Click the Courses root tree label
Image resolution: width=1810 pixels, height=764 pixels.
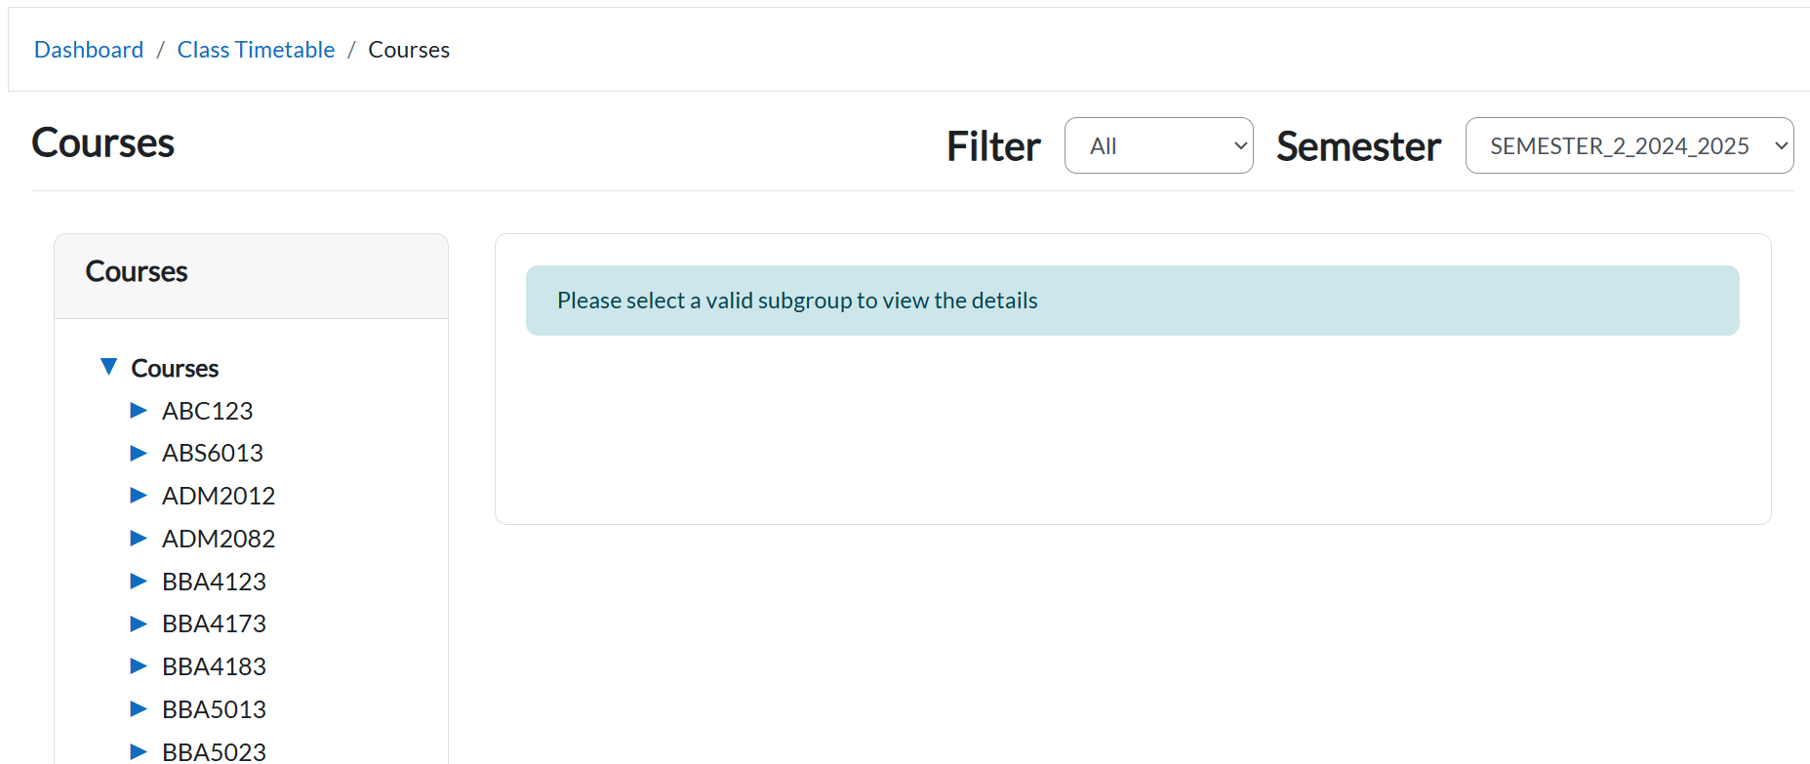click(175, 368)
